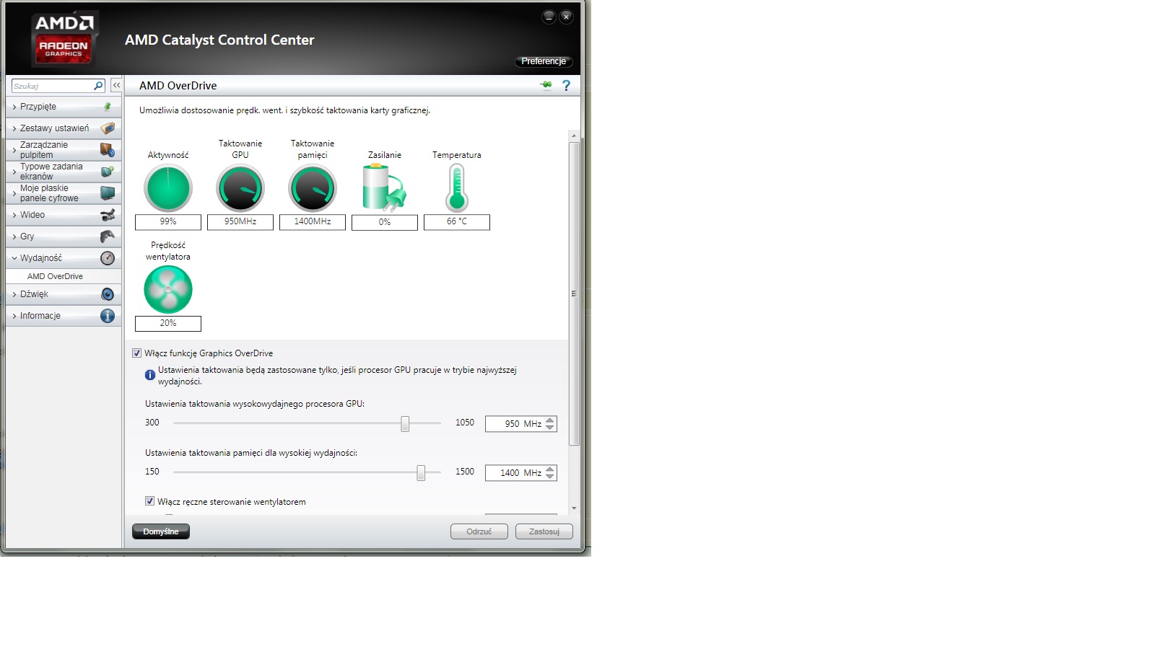Image resolution: width=1155 pixels, height=649 pixels.
Task: Increase memory clock with 1400 MHz up arrow
Action: 550,469
